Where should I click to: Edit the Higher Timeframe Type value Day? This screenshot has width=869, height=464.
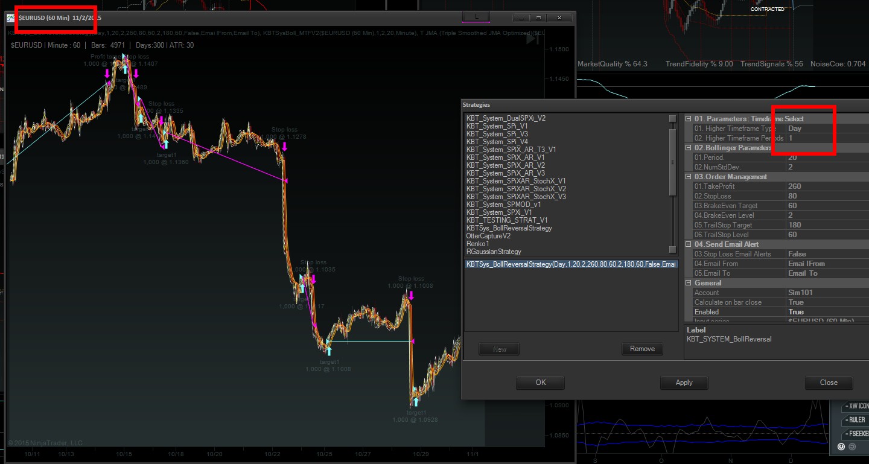click(x=827, y=129)
